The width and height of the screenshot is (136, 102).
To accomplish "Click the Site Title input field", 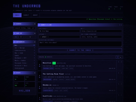I will (59, 31).
